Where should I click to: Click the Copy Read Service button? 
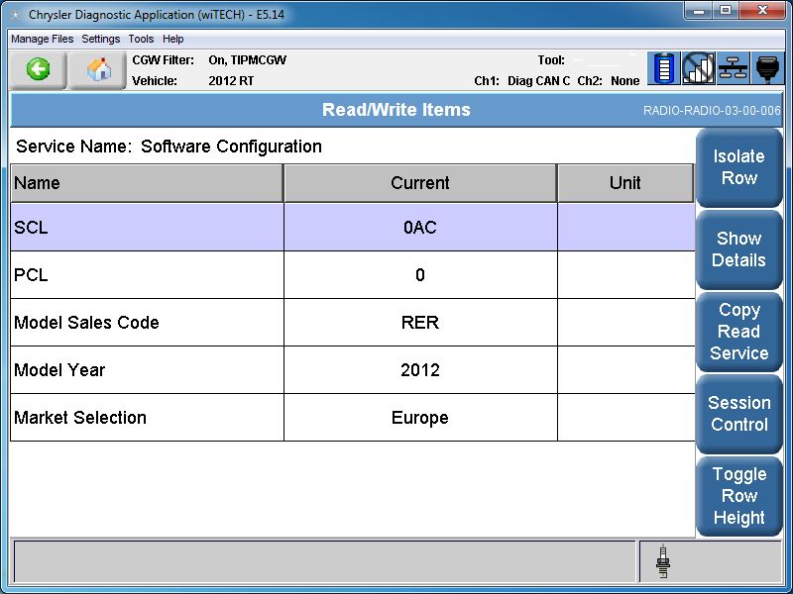tap(738, 332)
